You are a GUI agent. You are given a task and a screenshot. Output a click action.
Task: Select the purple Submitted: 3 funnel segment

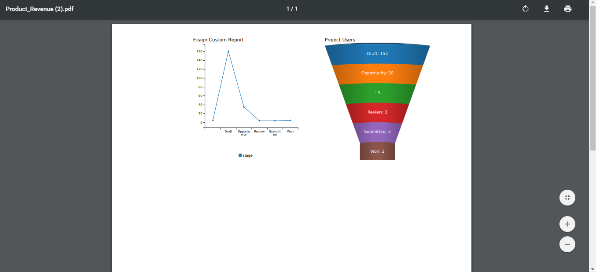point(377,132)
